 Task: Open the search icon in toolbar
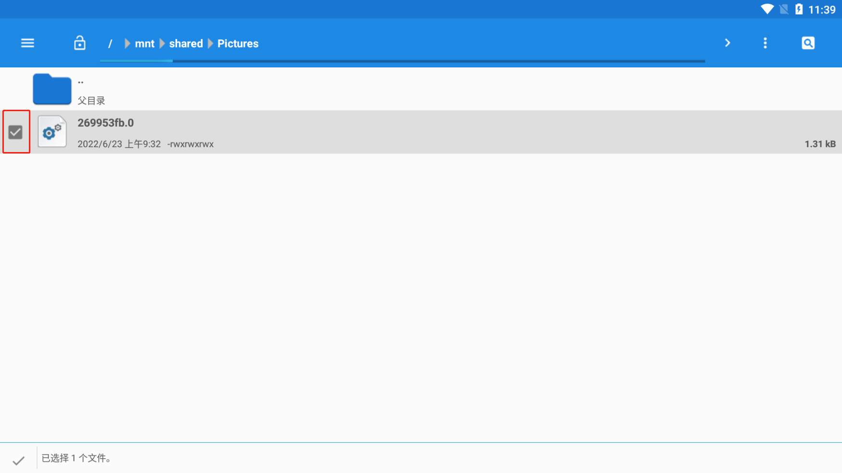808,43
